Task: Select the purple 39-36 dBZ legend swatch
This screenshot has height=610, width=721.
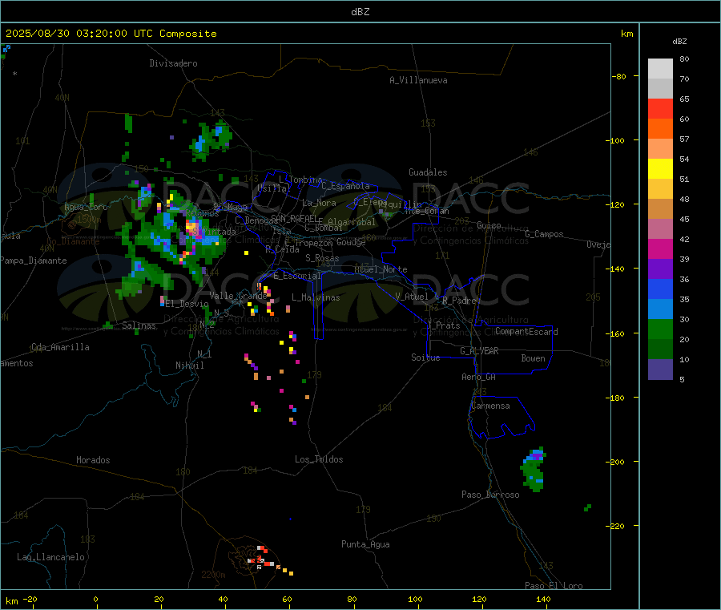Action: click(660, 269)
